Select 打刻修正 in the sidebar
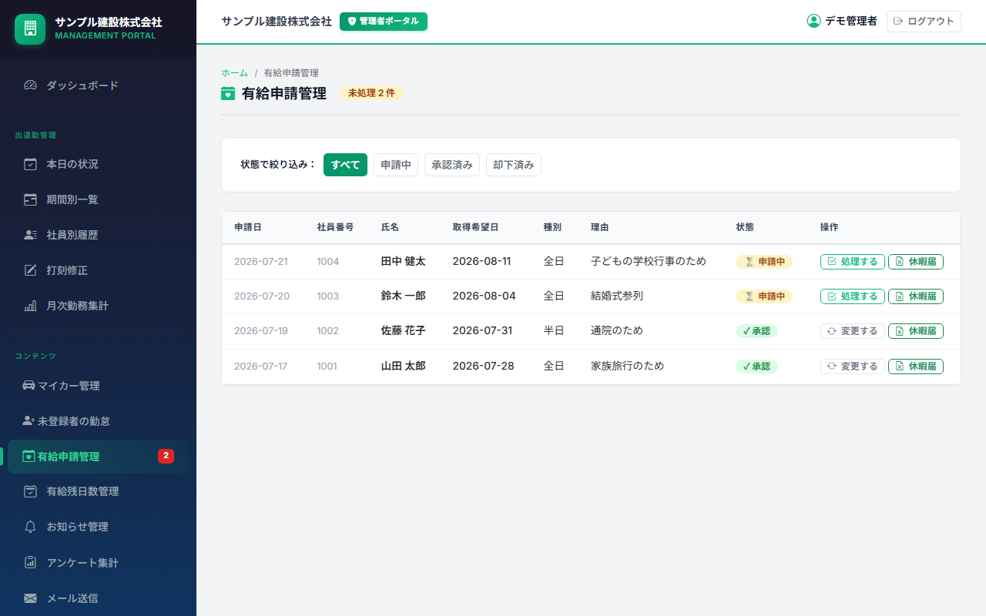 pos(98,270)
